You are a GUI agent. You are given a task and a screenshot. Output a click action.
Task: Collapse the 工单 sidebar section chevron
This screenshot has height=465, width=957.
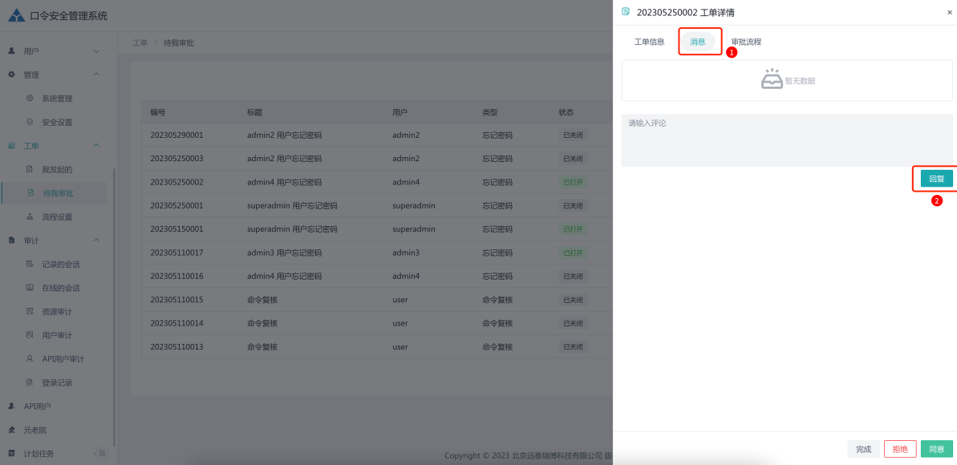click(97, 146)
